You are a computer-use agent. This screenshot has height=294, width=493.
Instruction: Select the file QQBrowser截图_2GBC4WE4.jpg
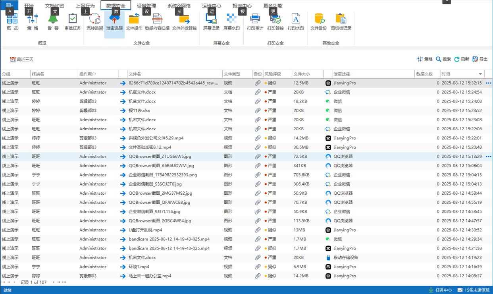click(x=160, y=221)
